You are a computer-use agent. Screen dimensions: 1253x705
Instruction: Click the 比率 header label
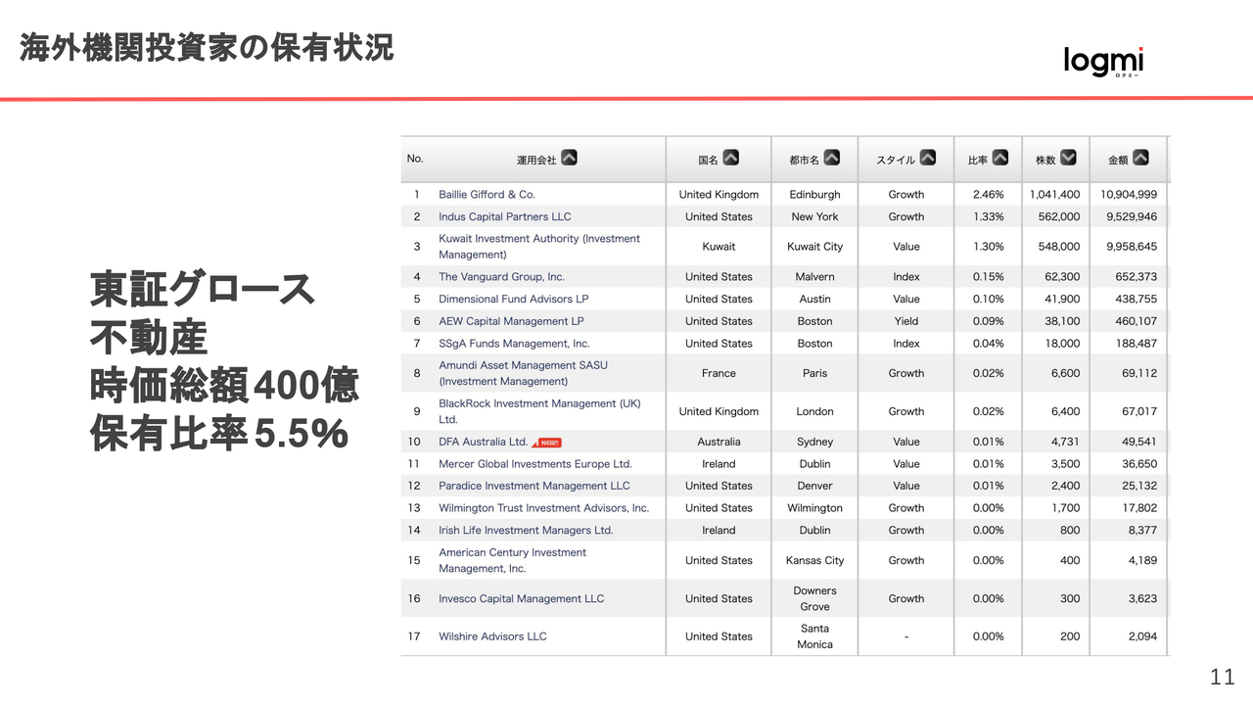click(x=978, y=160)
